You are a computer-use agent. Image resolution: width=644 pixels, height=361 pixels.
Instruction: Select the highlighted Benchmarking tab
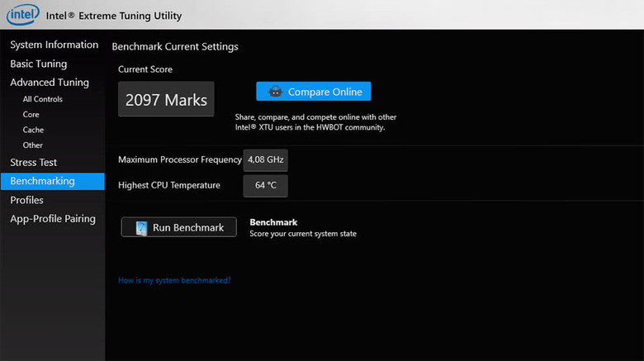[x=43, y=181]
